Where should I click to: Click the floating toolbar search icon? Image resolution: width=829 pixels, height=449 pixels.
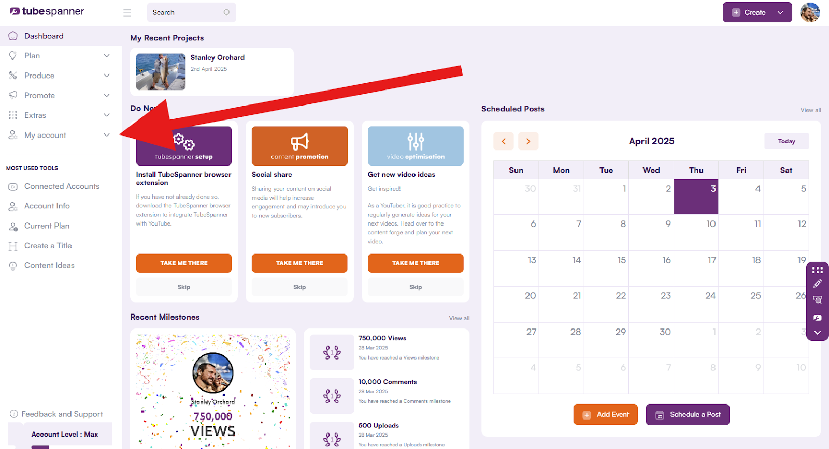pyautogui.click(x=818, y=300)
